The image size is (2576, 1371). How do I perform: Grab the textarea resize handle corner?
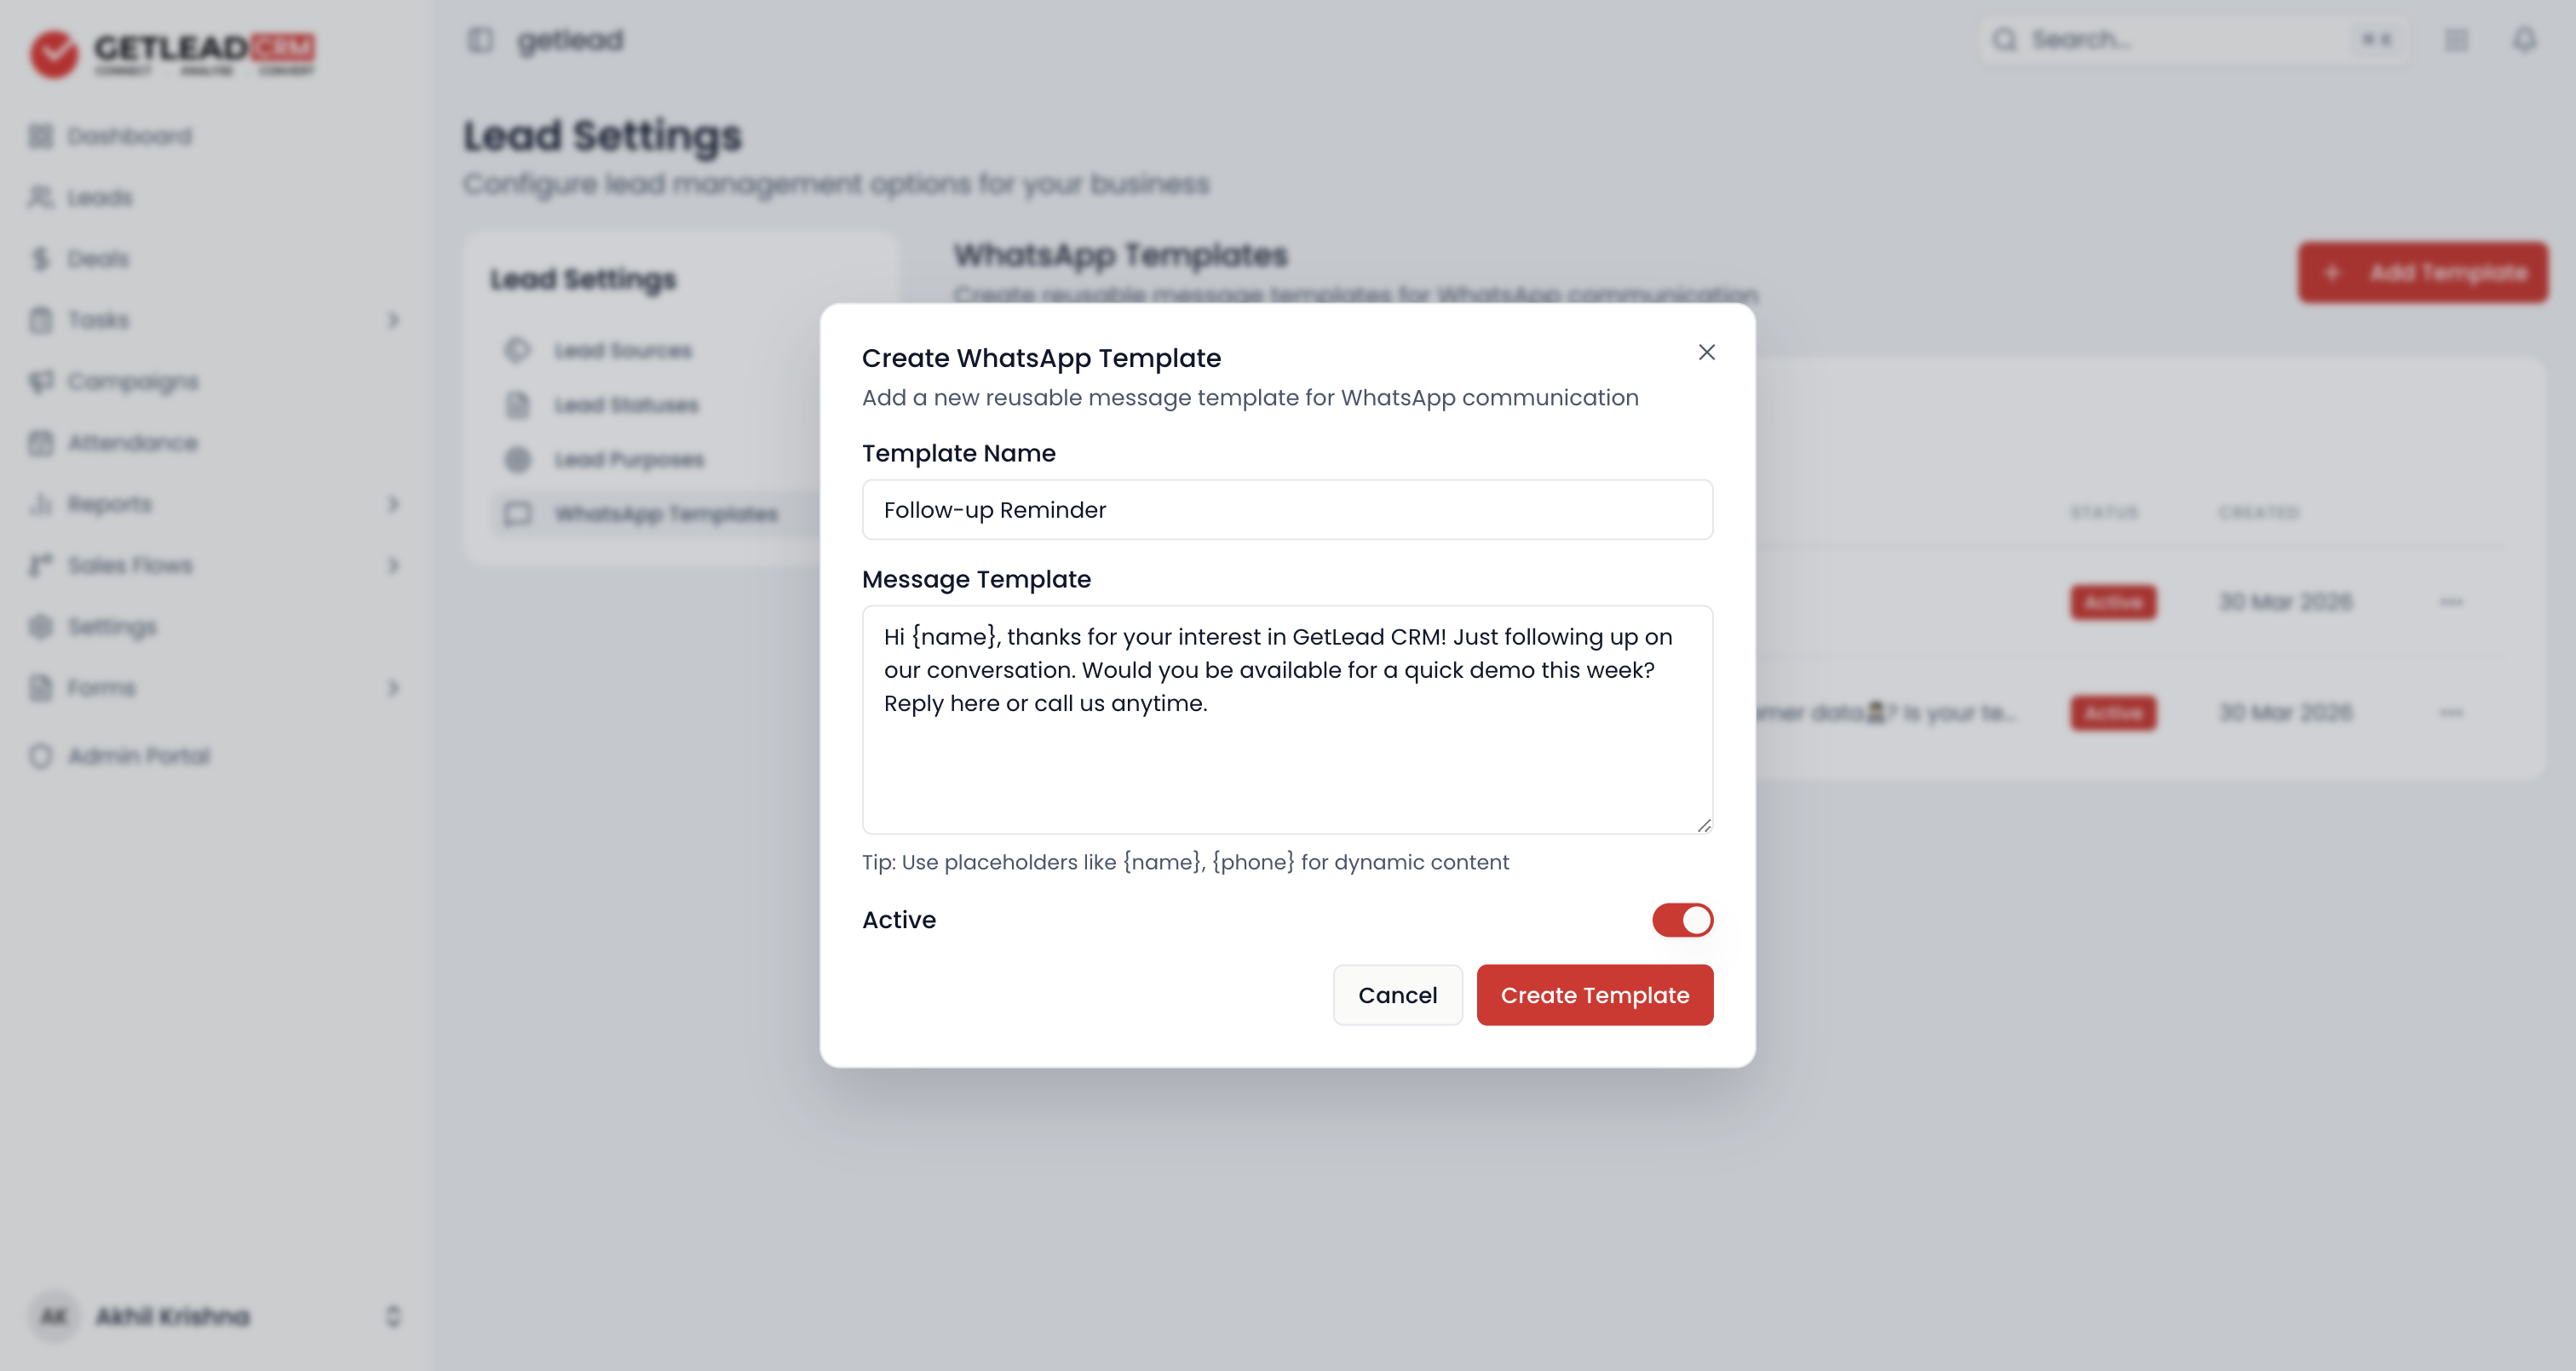point(1704,825)
